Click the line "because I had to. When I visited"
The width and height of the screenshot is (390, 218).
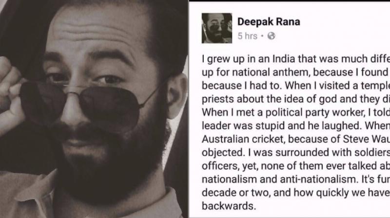coord(296,86)
